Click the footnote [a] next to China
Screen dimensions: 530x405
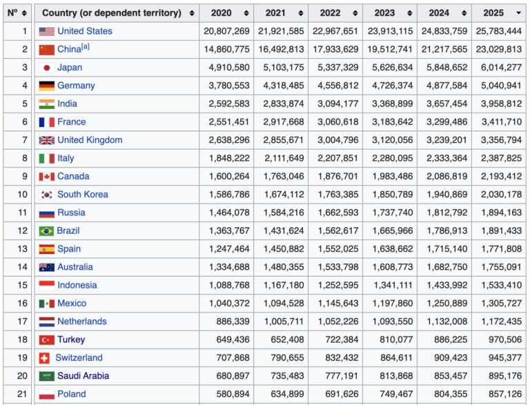tap(86, 47)
